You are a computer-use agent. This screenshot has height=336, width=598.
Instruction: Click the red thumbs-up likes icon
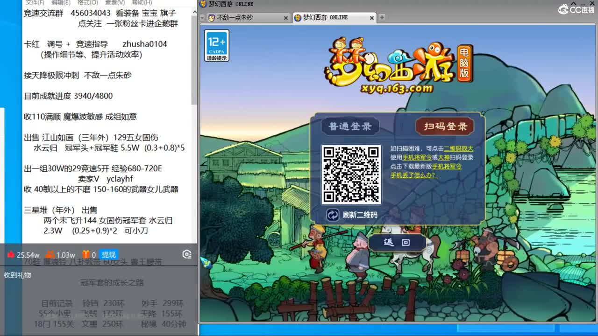[x=11, y=255]
